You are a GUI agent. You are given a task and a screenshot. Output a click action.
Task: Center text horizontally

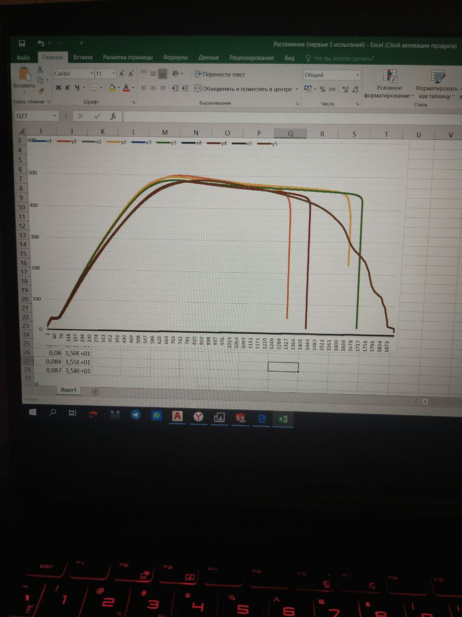coord(153,88)
